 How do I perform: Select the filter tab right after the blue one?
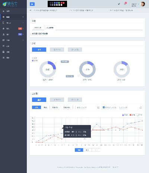point(45,108)
